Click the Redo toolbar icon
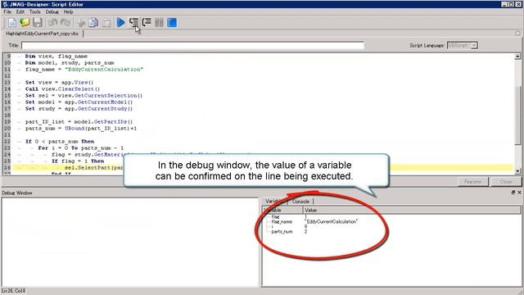 [x=65, y=23]
